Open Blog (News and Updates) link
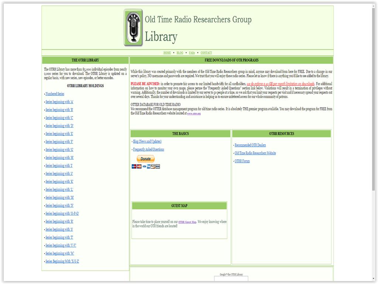 point(147,141)
